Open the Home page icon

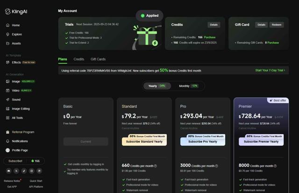(7, 25)
